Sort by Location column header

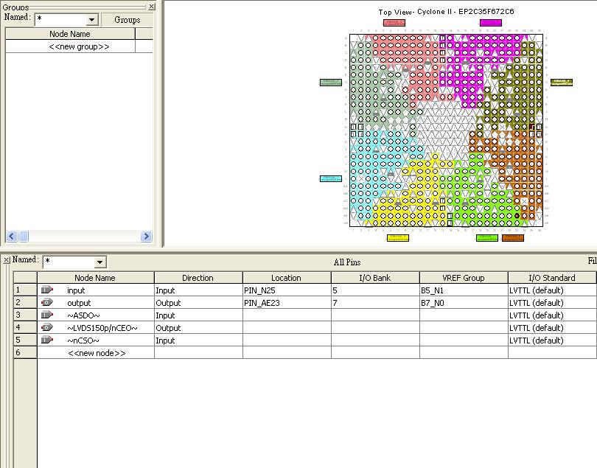(x=286, y=278)
